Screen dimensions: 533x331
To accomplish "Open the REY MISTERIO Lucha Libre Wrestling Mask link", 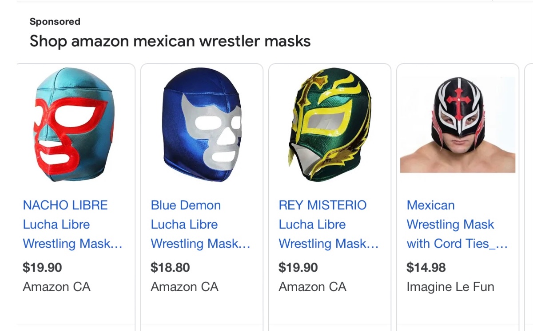I will [328, 224].
